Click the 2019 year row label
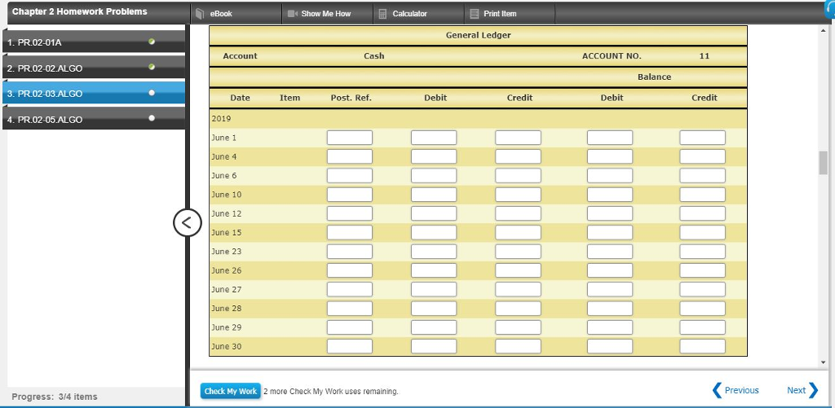The height and width of the screenshot is (408, 835). [x=222, y=119]
